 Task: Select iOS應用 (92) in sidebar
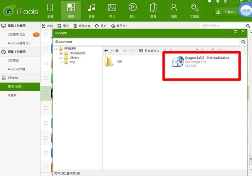(x=16, y=34)
